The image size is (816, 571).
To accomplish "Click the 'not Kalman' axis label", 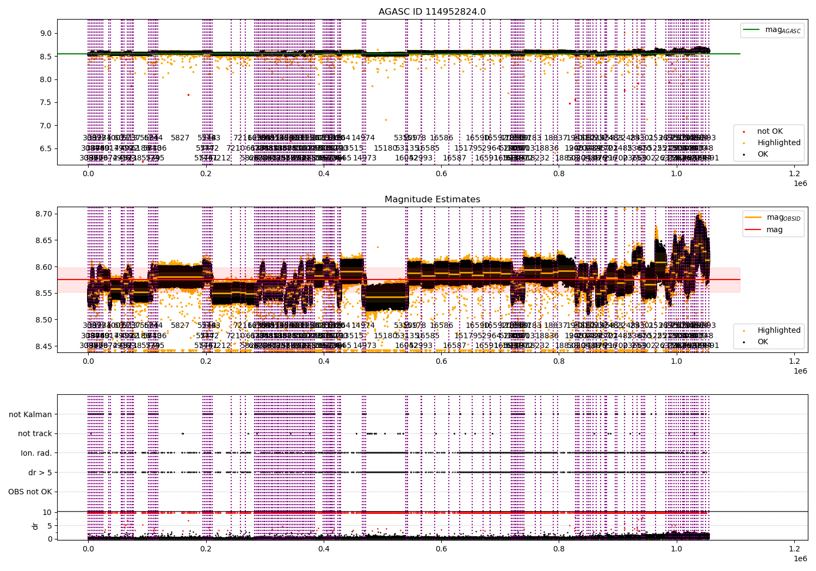I will tap(30, 414).
